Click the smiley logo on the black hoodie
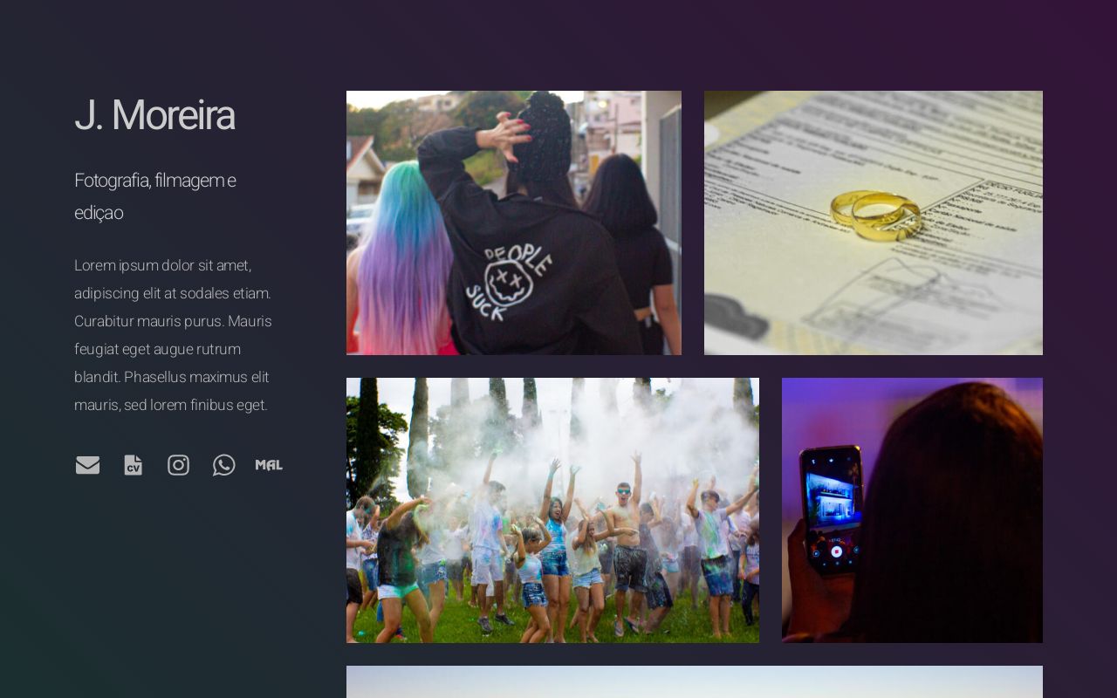 508,281
